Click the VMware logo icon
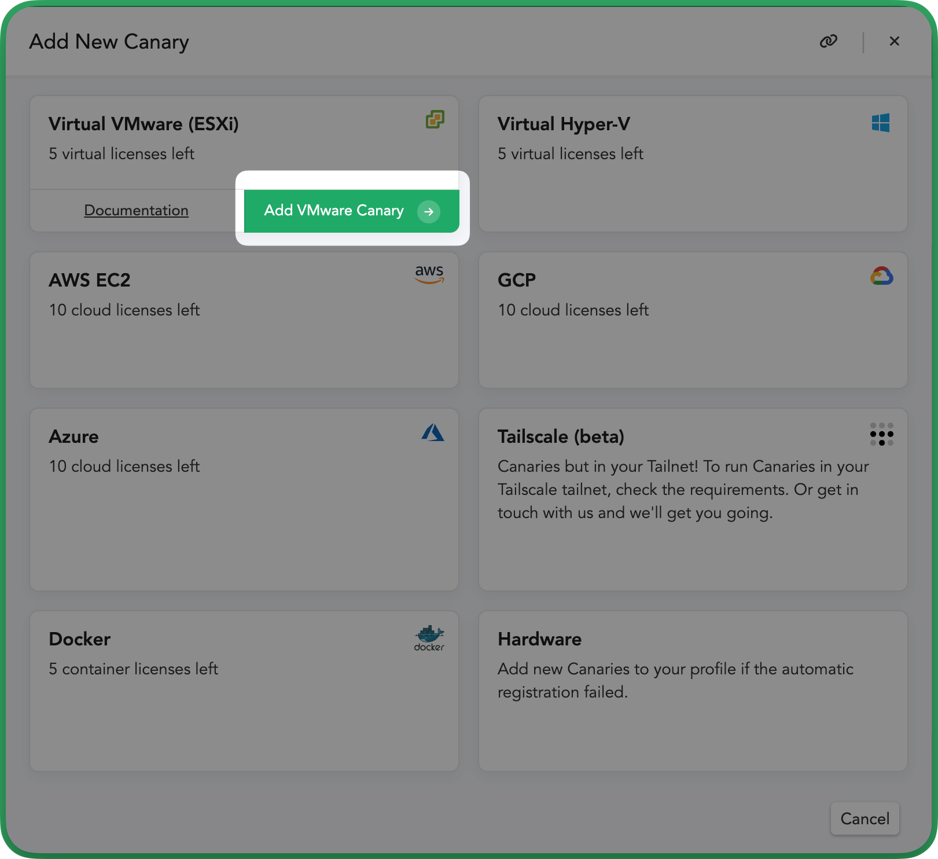Viewport: 938px width, 859px height. 435,119
